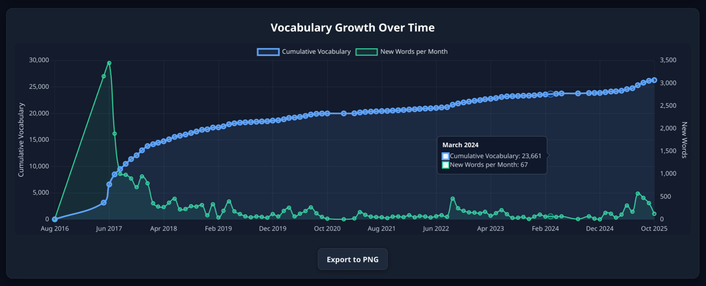The image size is (706, 286).
Task: Click the green New Words legend swatch
Action: [x=367, y=52]
